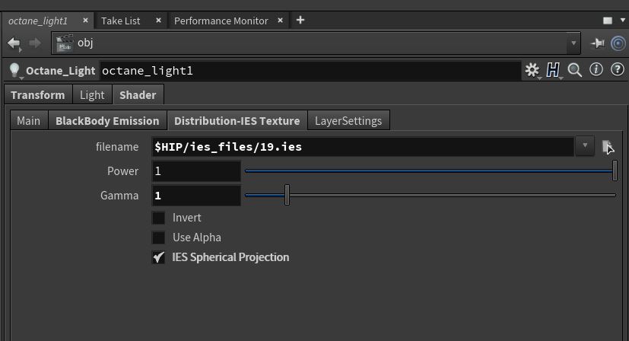Click the gear parameter settings icon
629x341 pixels.
[x=532, y=70]
